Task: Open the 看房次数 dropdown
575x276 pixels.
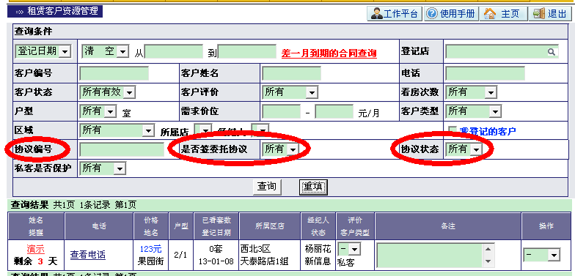Action: (471, 92)
